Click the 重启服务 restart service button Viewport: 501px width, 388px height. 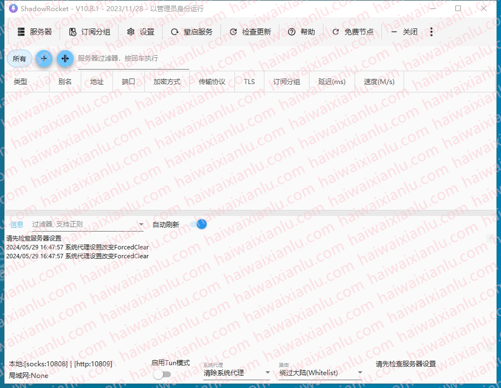pyautogui.click(x=191, y=32)
